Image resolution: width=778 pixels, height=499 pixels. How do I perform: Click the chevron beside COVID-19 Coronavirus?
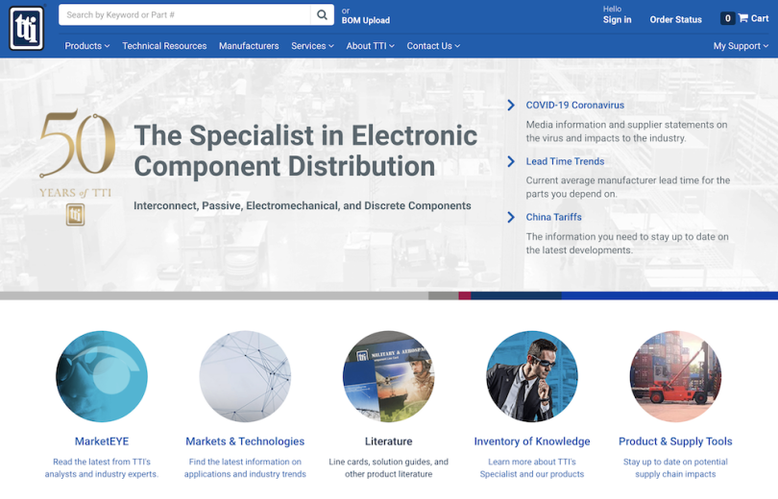511,106
